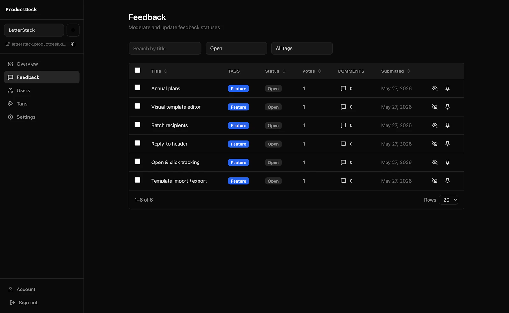
Task: Open comments for Annual plans
Action: 346,88
